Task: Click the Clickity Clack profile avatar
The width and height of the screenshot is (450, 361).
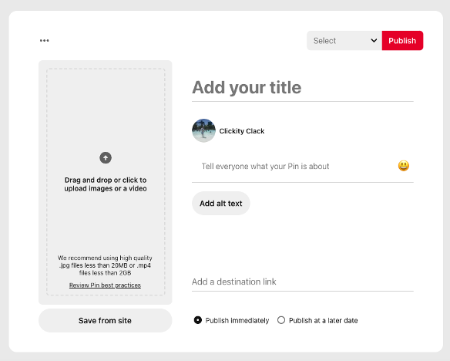Action: pyautogui.click(x=203, y=130)
